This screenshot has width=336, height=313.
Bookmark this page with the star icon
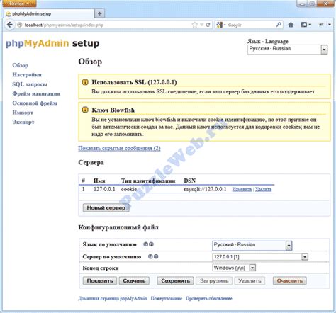pyautogui.click(x=194, y=25)
